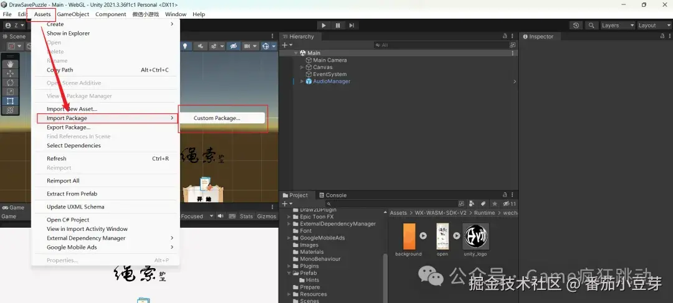Switch to the Project tab

point(295,195)
